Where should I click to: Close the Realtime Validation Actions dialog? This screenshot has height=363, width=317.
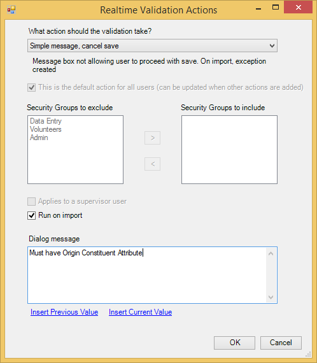click(x=299, y=8)
